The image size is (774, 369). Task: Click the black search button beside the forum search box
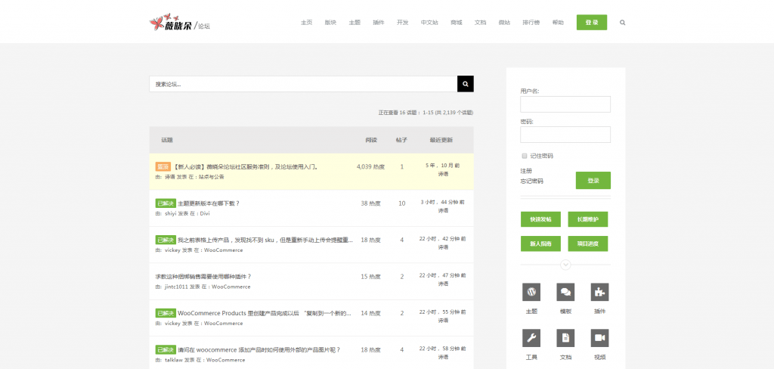click(x=466, y=84)
